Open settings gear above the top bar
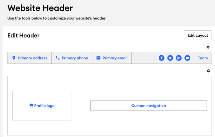The height and width of the screenshot is (137, 215). (208, 47)
